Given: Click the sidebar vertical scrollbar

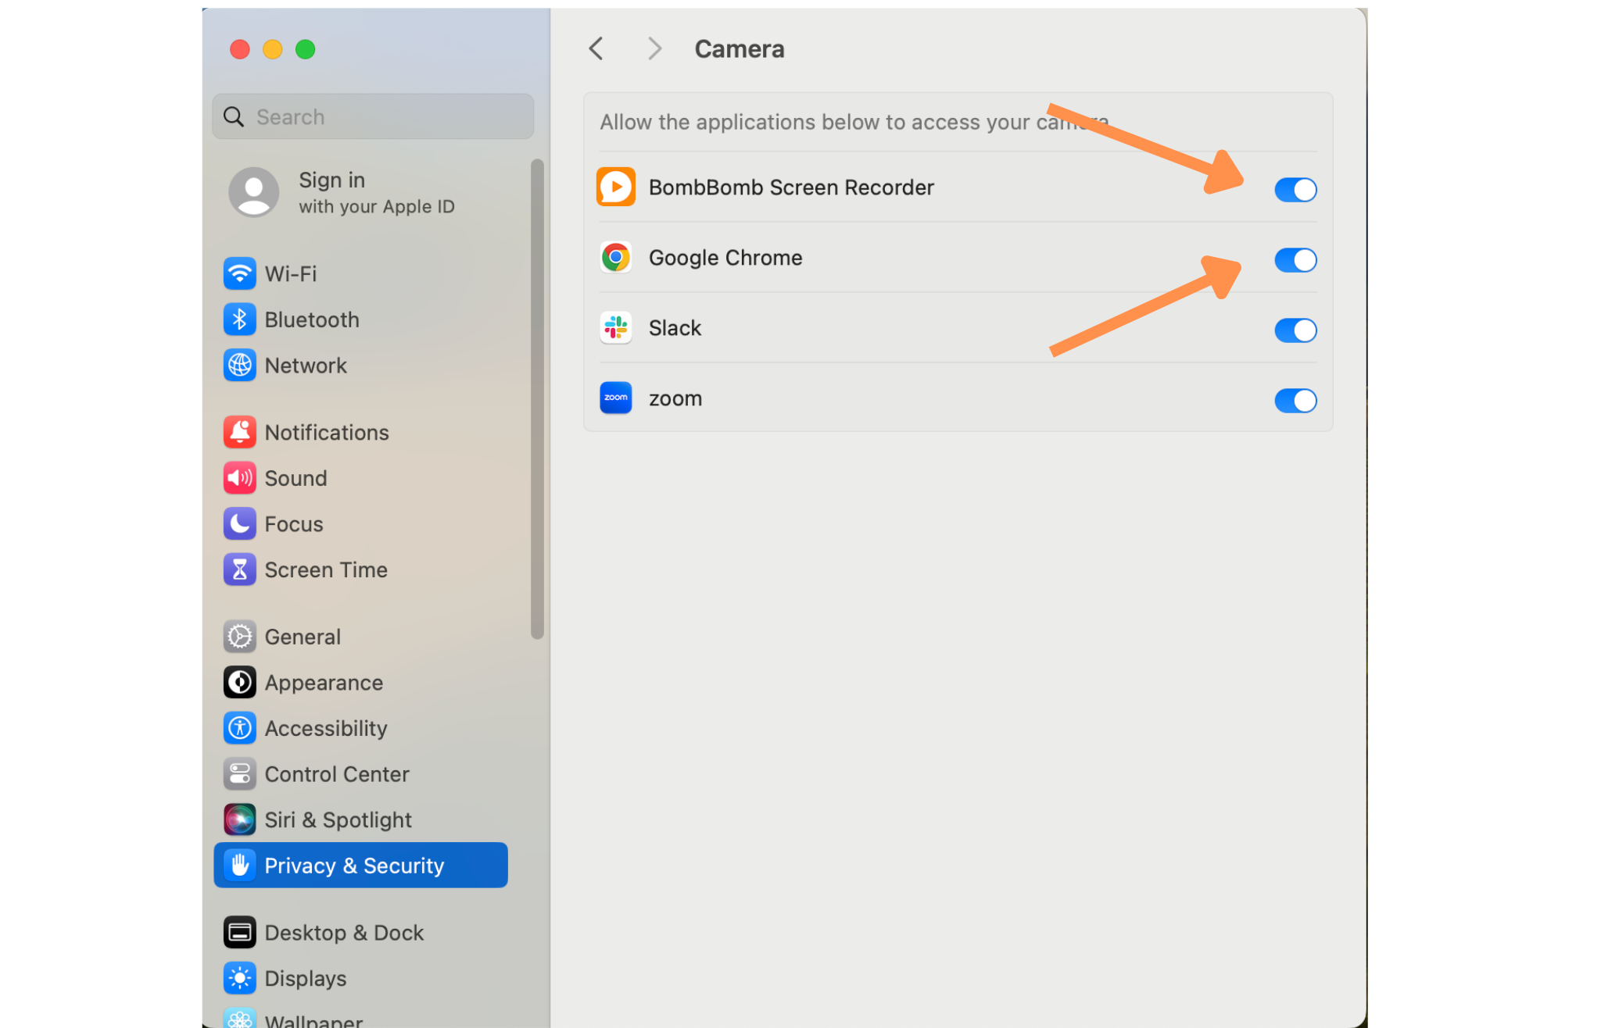Looking at the screenshot, I should [x=537, y=399].
